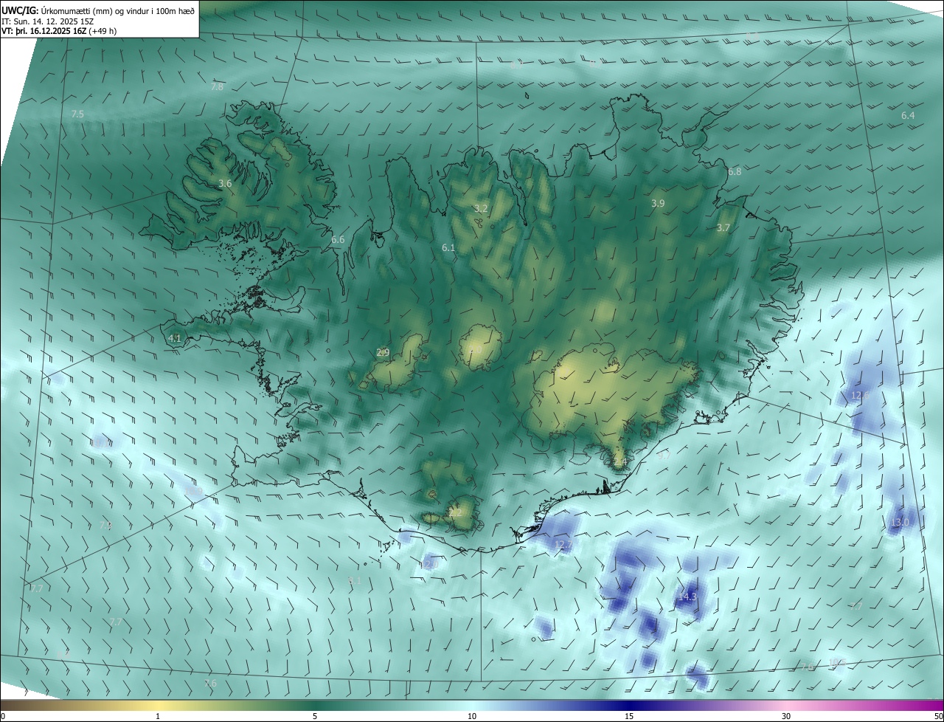Click the 2.4 value near the southeast coast

(620, 463)
